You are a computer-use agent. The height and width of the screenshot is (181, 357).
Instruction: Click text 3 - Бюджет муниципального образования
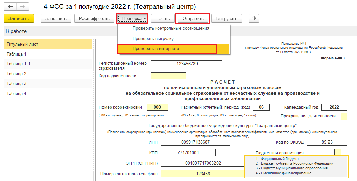click(292, 168)
